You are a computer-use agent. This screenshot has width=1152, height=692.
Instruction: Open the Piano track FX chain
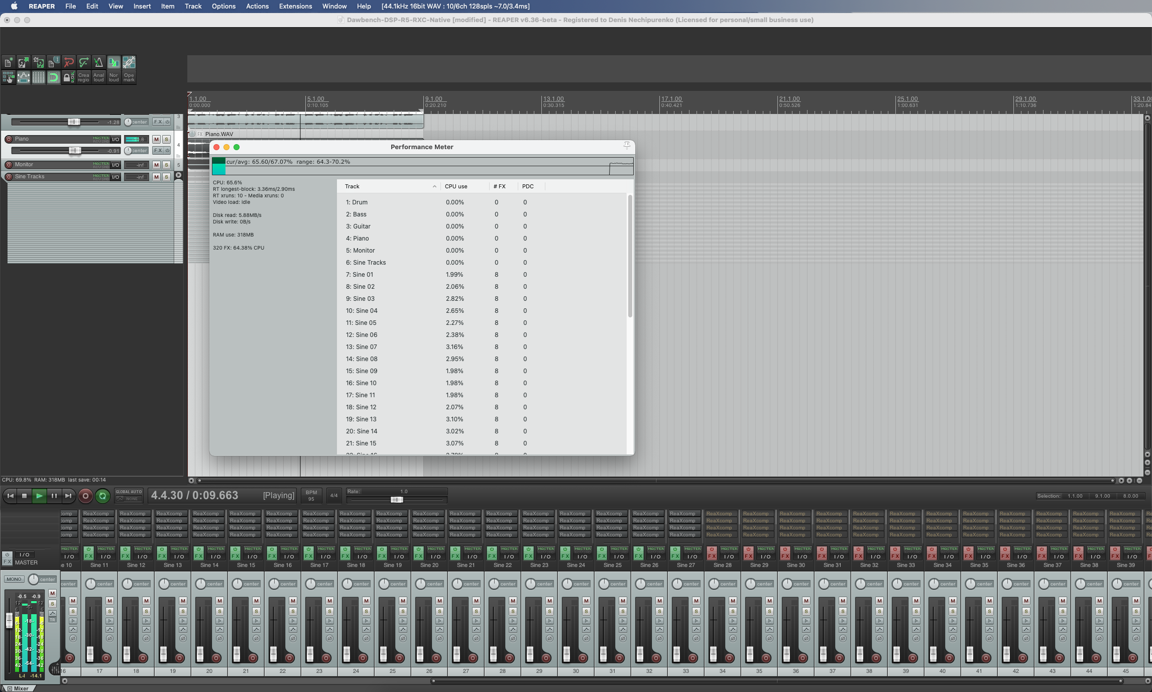coord(158,150)
